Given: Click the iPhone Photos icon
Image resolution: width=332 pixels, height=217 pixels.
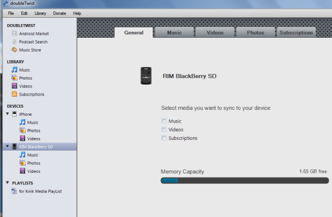Looking at the screenshot, I should pos(22,130).
